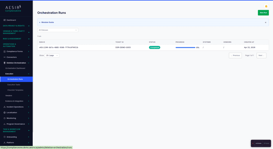Open the All Statuses filter dropdown
This screenshot has width=273, height=149.
[58, 30]
